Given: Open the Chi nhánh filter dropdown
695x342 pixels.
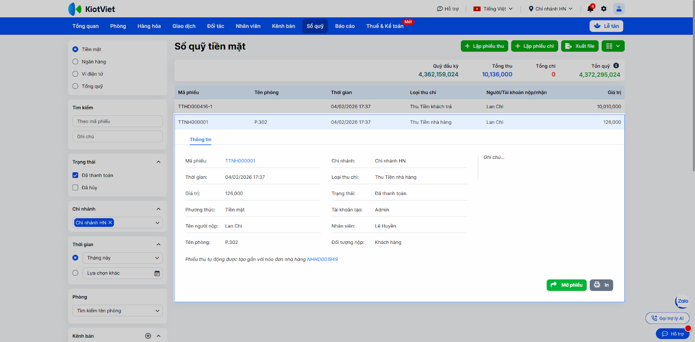Looking at the screenshot, I should tap(118, 223).
